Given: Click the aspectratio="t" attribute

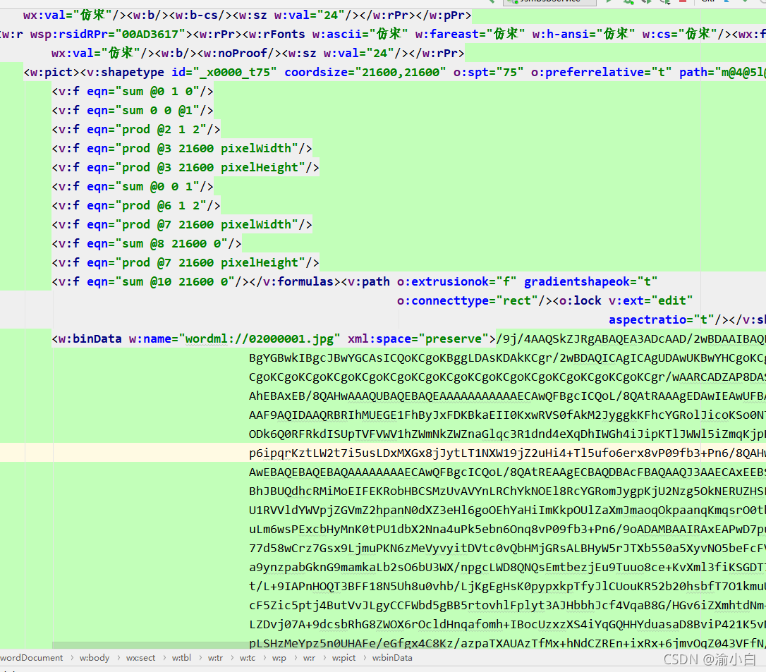Looking at the screenshot, I should 662,320.
